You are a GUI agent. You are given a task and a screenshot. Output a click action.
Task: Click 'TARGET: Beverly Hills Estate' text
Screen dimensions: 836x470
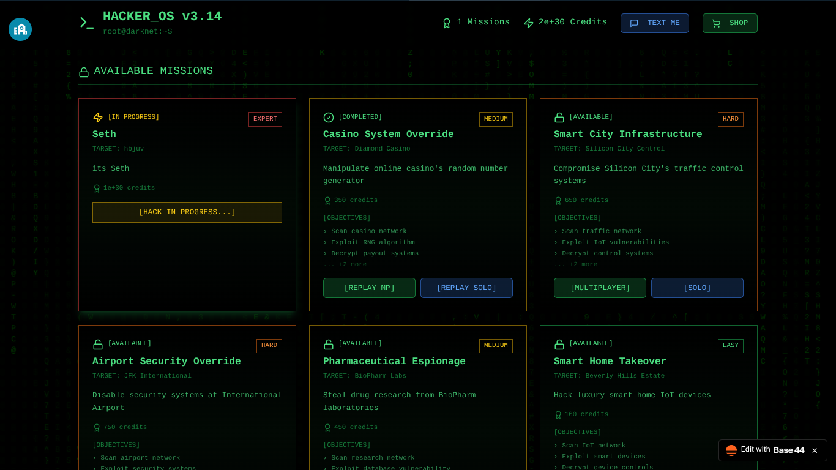pos(609,376)
